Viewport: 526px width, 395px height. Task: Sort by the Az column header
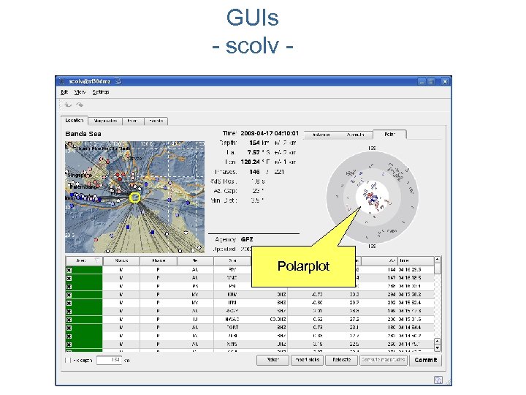click(x=379, y=260)
